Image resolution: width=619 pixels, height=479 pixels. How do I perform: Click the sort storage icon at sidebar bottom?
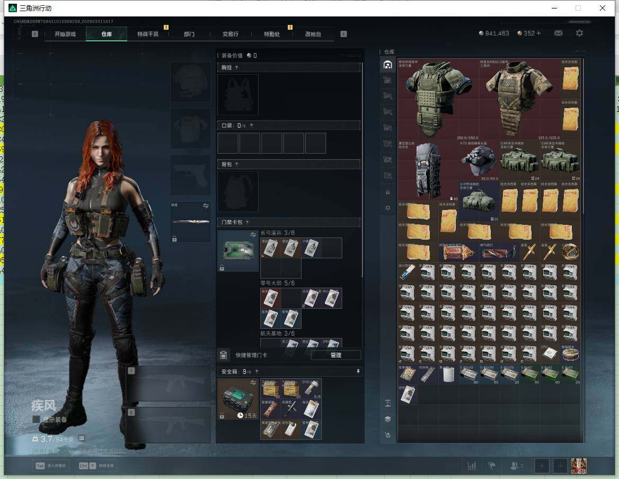coord(387,435)
